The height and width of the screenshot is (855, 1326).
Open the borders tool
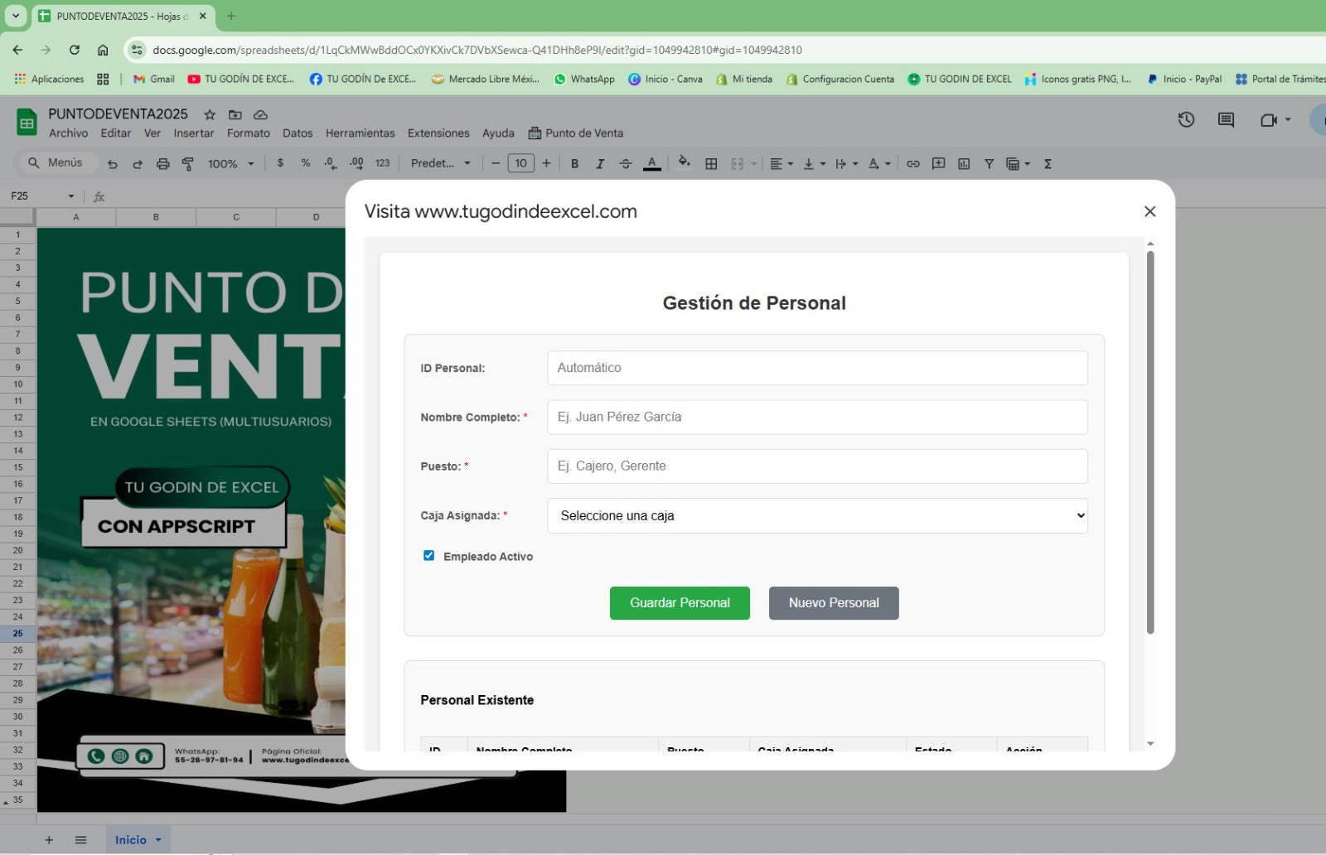coord(711,164)
